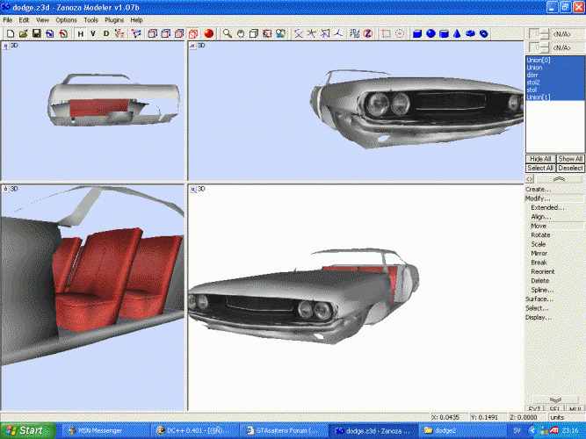
Task: Select the stol2 object in list
Action: coord(535,83)
